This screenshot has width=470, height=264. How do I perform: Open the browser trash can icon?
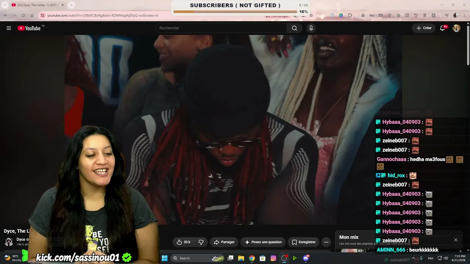click(x=424, y=15)
